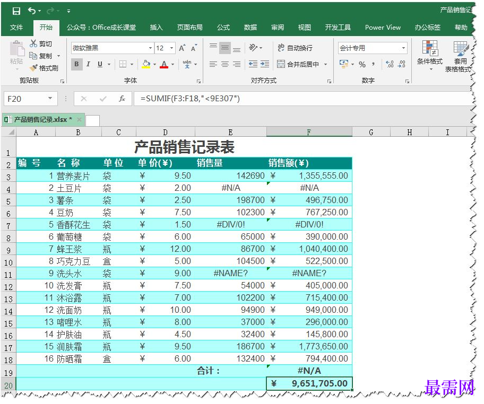Apply percent style
Viewport: 484px width, 404px height.
pyautogui.click(x=362, y=64)
